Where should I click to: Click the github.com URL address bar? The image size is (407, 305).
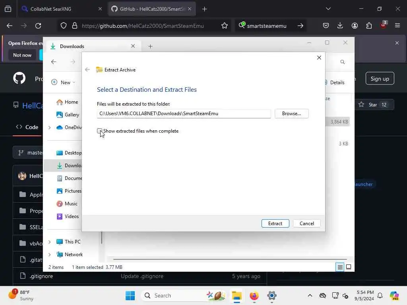click(x=143, y=26)
